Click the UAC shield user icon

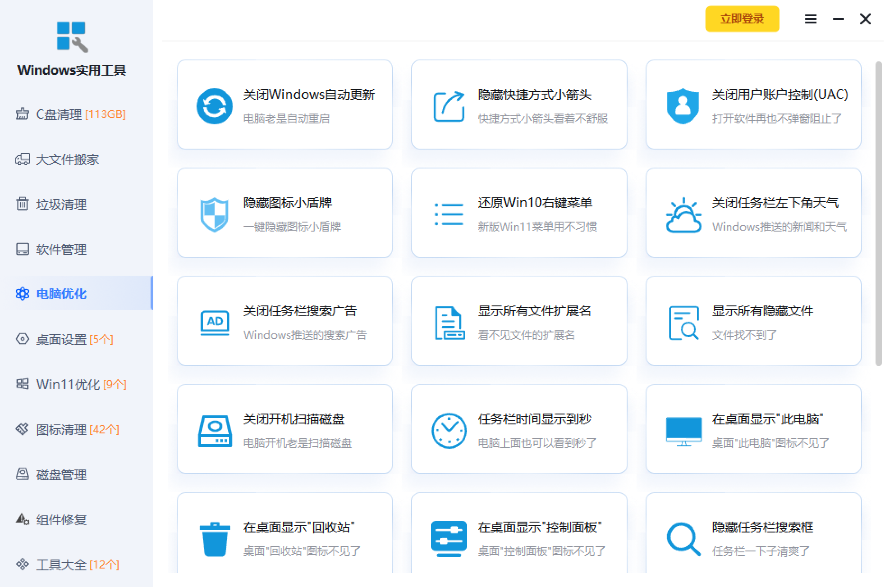(683, 106)
